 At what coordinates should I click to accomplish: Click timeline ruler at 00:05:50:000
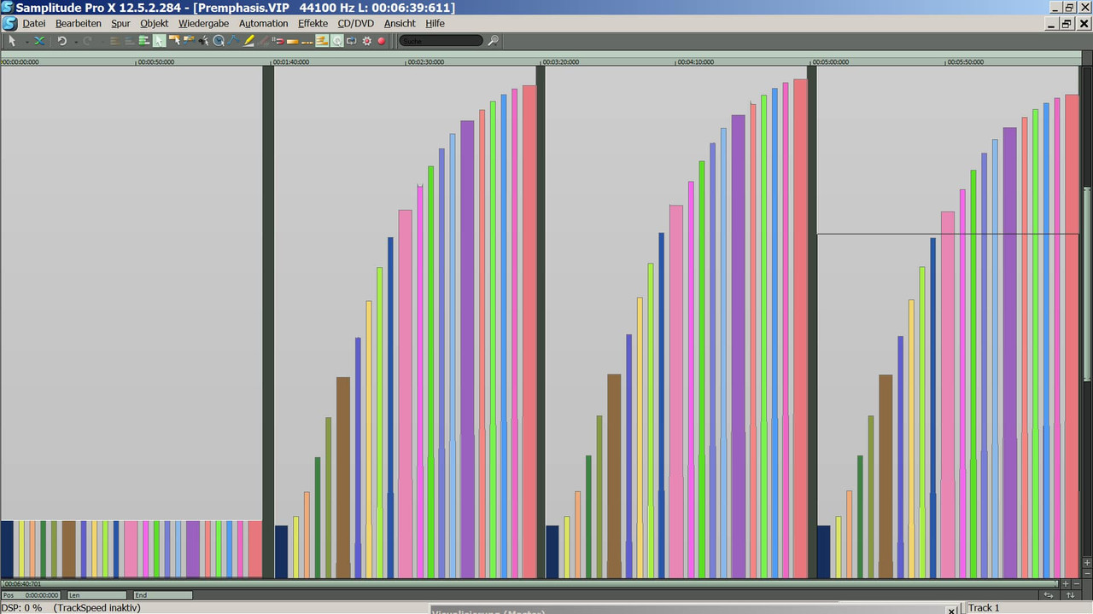(966, 61)
